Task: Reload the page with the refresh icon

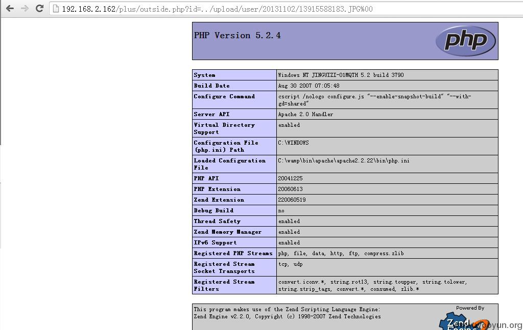Action: [40, 8]
